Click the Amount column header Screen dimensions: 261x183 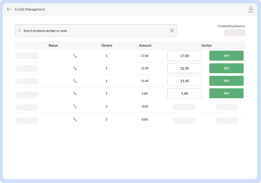coord(145,46)
